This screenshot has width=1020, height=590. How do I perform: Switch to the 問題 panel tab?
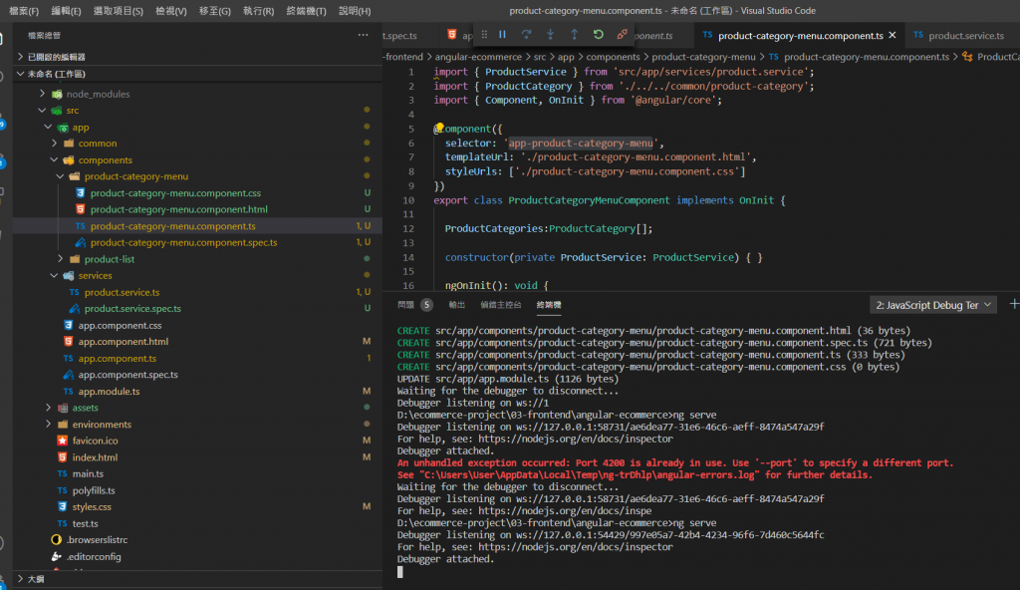coord(406,305)
